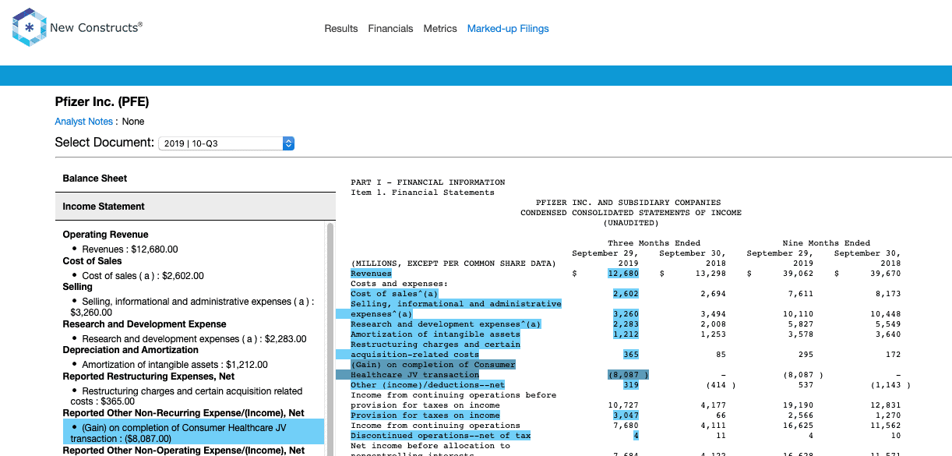This screenshot has height=456, width=952.
Task: Open the Analyst Notes link
Action: pos(83,122)
